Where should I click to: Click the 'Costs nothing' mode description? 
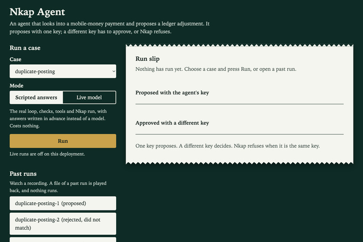[58, 119]
